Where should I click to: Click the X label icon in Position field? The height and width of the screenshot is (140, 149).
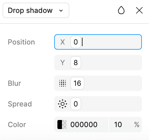[x=63, y=42]
